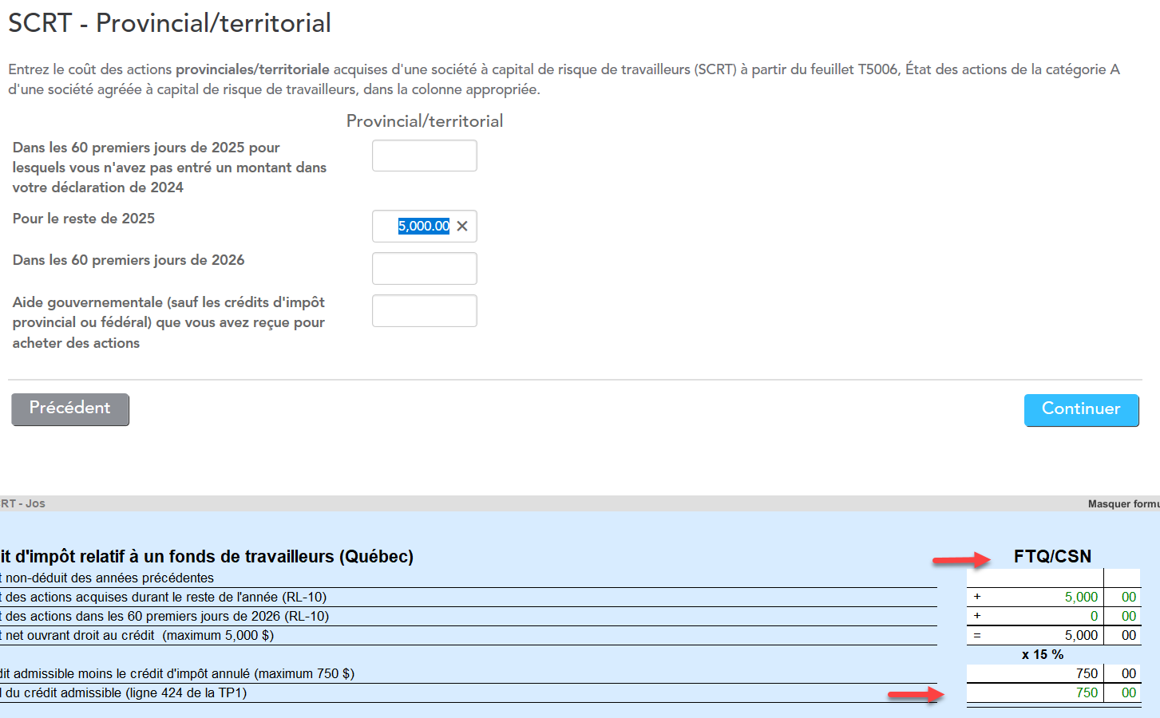Select the green 5,000 value in the RL-10 'reste de l'année' row
This screenshot has width=1160, height=718.
pos(1081,597)
